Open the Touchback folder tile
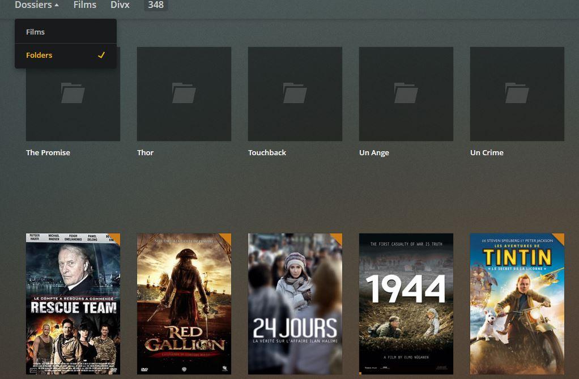579x379 pixels. [x=295, y=94]
